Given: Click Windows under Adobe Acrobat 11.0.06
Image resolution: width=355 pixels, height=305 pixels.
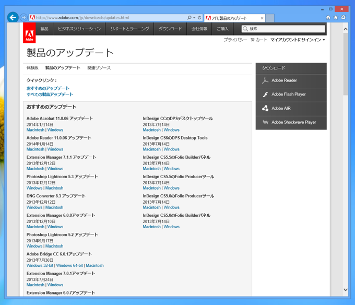Looking at the screenshot, I should [55, 130].
